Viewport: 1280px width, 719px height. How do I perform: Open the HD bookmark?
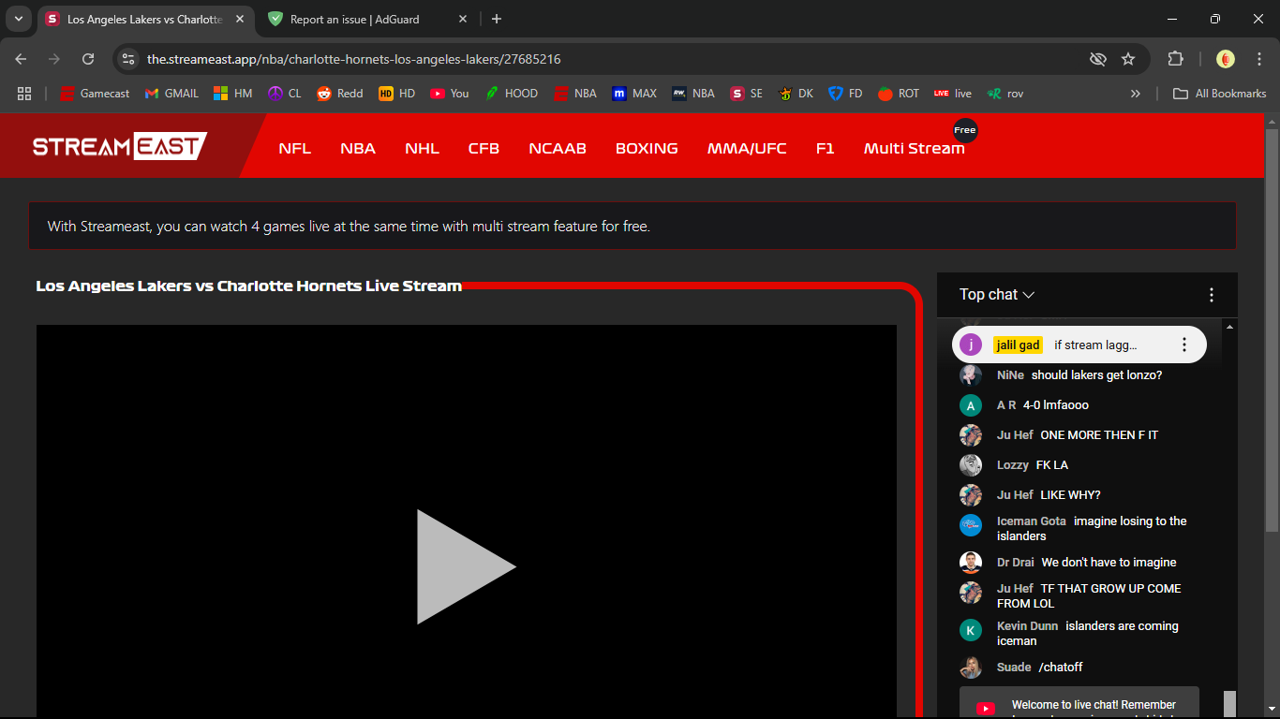click(x=397, y=94)
